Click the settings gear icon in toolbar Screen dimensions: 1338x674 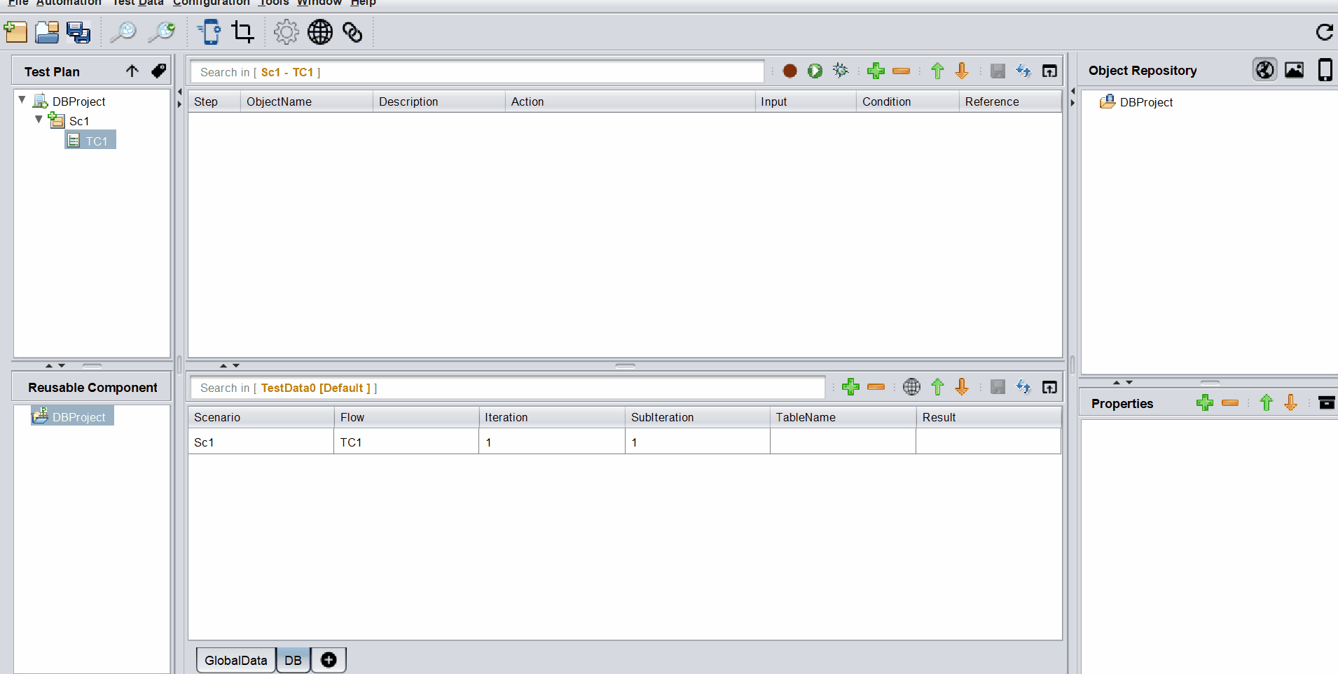coord(286,32)
